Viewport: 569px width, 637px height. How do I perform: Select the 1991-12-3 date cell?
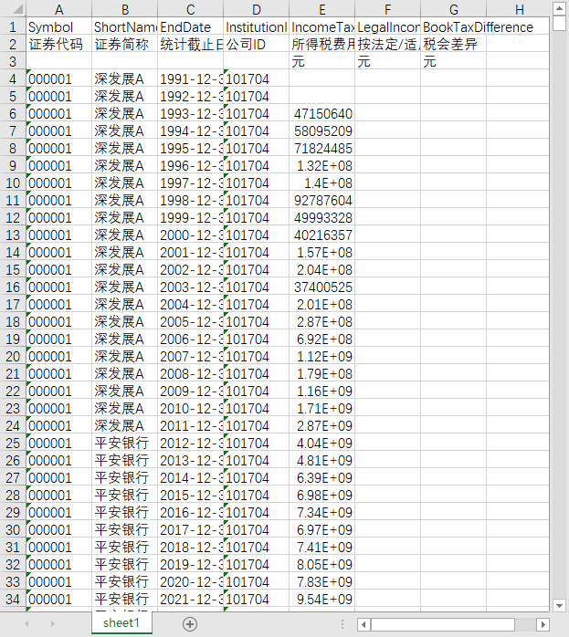pyautogui.click(x=191, y=78)
